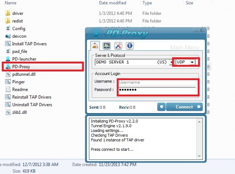Click the 419 KB size in details pane
Viewport: 235px width, 174px height.
(x=29, y=171)
